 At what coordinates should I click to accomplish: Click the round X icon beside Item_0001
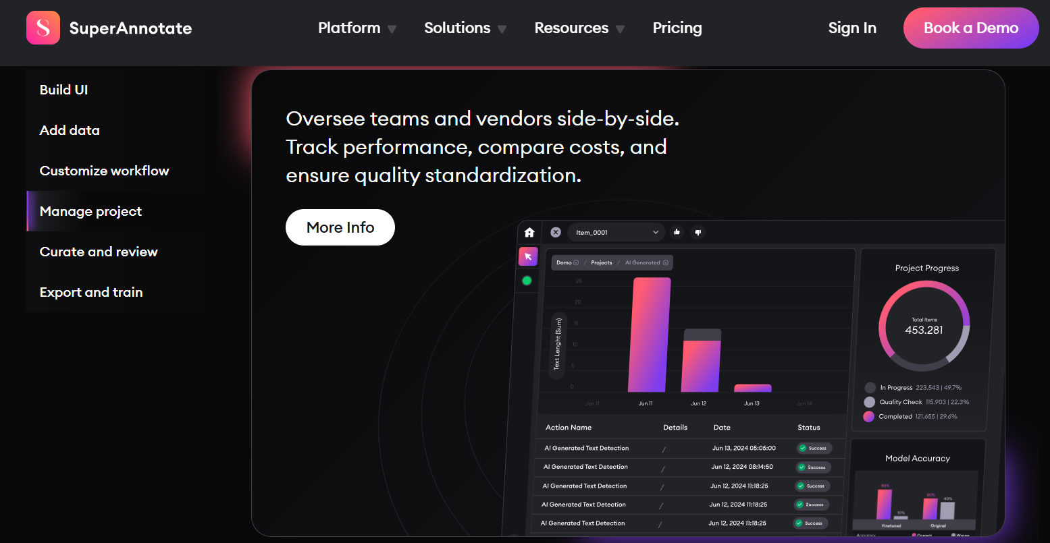pyautogui.click(x=556, y=232)
